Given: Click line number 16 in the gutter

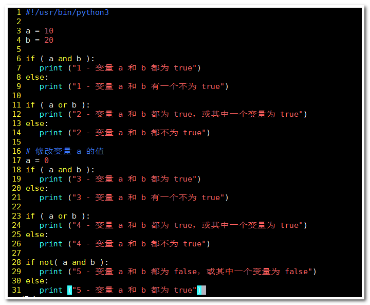Looking at the screenshot, I should pos(16,151).
